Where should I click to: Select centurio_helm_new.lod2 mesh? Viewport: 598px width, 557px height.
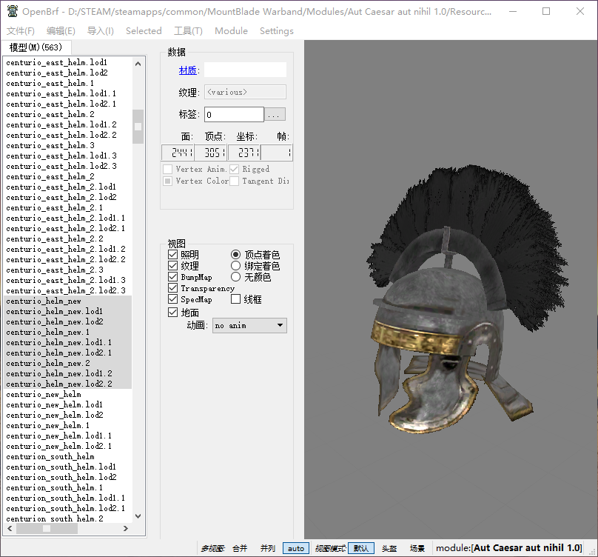point(55,322)
